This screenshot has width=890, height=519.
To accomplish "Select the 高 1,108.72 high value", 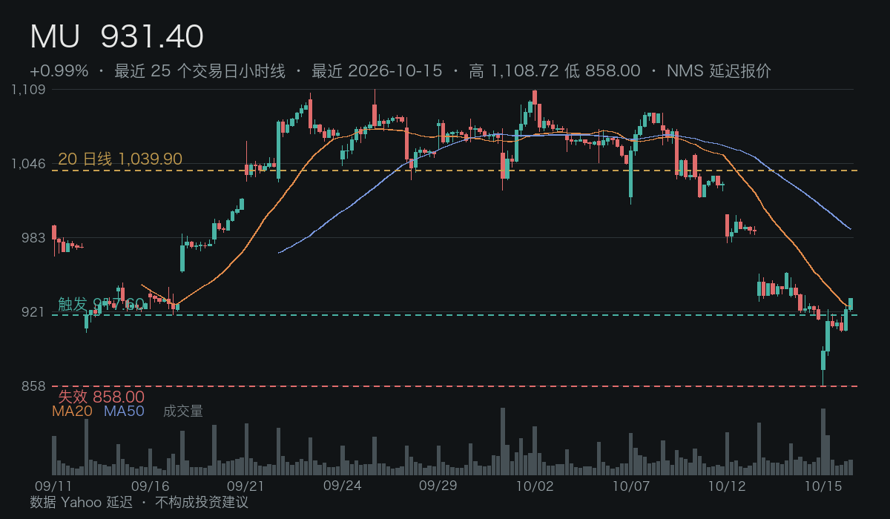I will tap(513, 71).
